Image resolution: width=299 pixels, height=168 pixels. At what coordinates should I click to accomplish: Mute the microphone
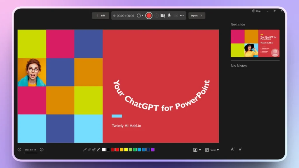169,15
